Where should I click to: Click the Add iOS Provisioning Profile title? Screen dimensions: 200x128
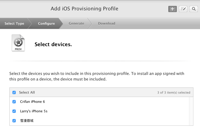[84, 9]
